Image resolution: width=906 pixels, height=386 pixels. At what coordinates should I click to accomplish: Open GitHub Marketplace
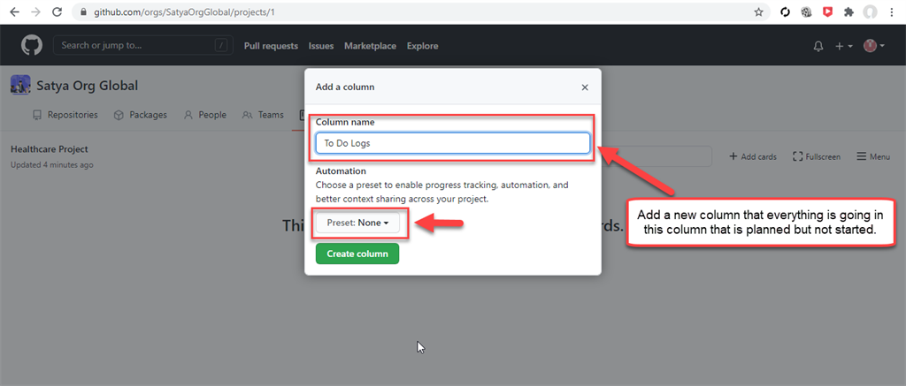tap(371, 46)
